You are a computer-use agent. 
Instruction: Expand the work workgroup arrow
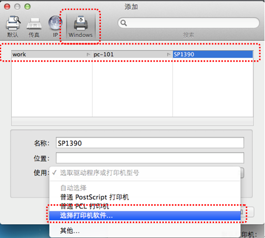coord(88,54)
